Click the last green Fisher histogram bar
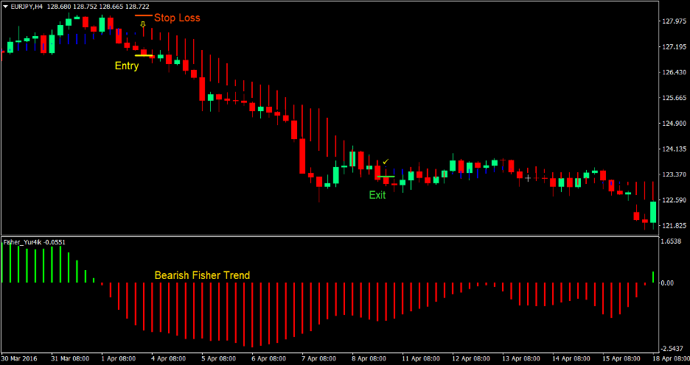 click(653, 277)
